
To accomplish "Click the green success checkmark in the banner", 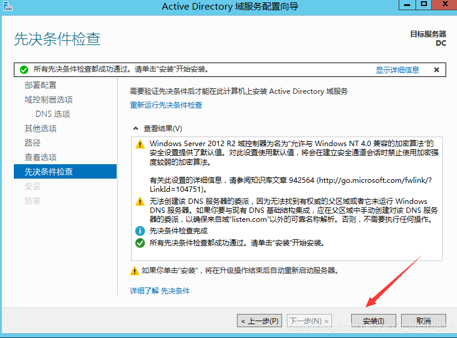I will 24,70.
